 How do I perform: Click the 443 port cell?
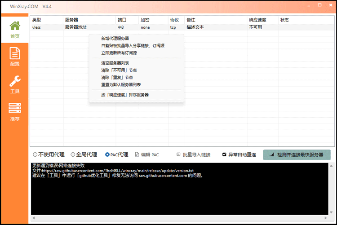click(127, 27)
